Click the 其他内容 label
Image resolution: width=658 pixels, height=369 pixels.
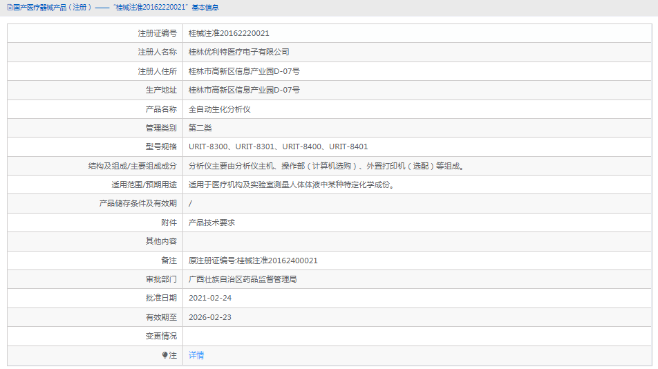[x=161, y=241]
